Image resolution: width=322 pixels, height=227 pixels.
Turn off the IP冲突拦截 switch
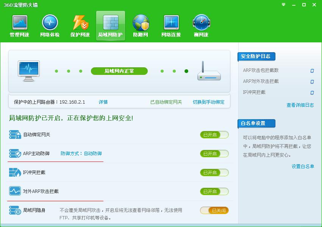pyautogui.click(x=214, y=173)
